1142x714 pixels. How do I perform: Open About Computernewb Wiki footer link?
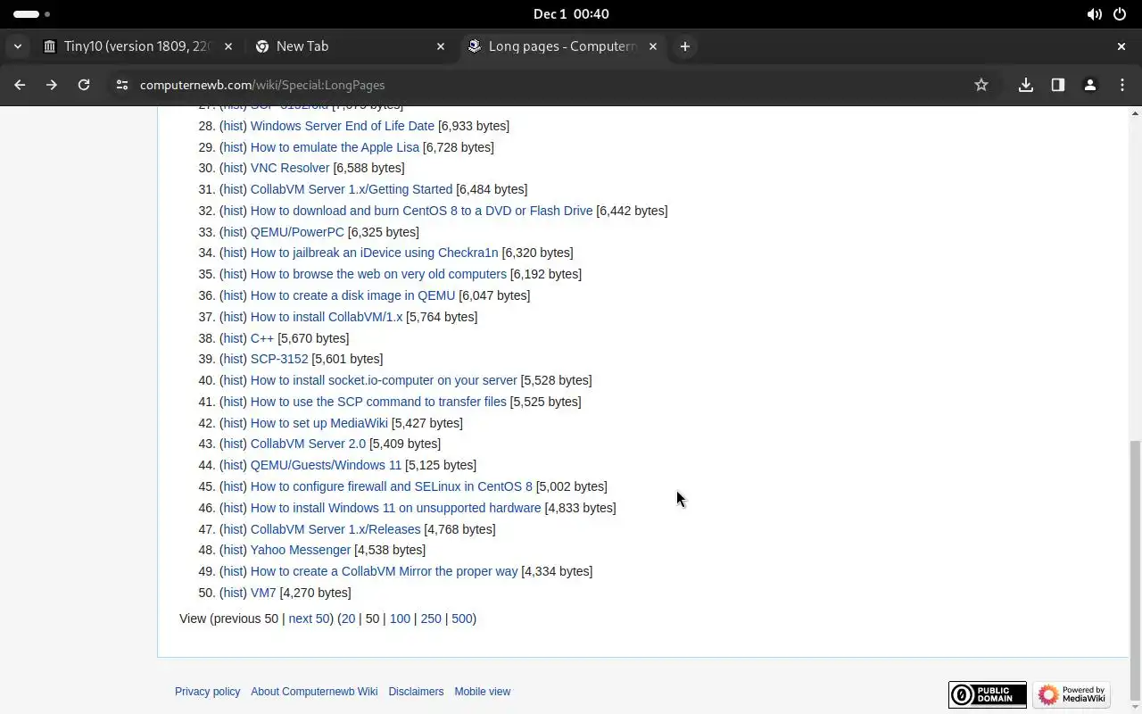tap(314, 692)
